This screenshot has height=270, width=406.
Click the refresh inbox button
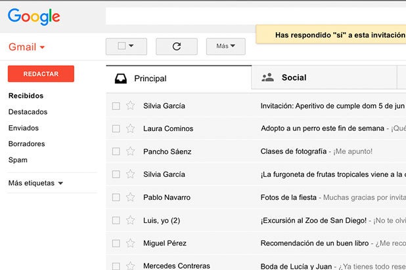[176, 47]
